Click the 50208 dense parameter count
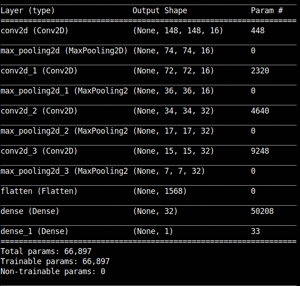Screen dimensions: 300x286 coord(262,211)
